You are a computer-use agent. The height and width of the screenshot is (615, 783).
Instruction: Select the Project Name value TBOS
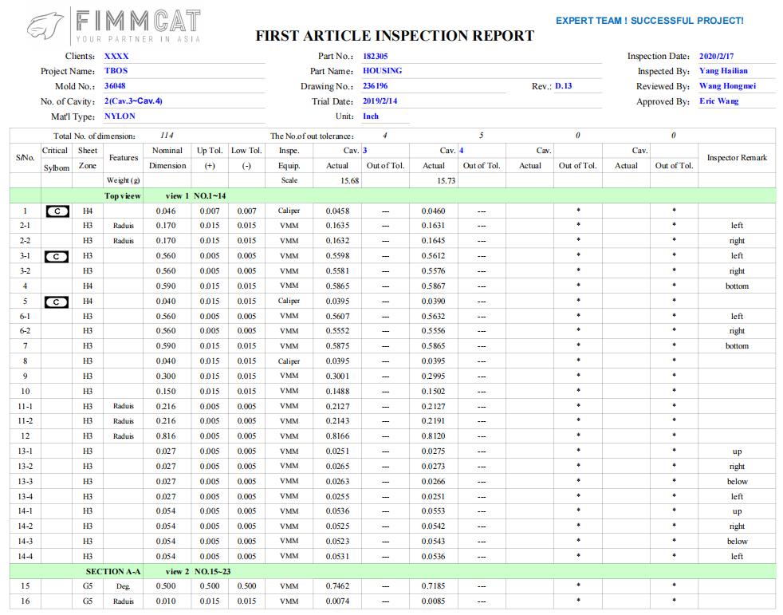(116, 70)
